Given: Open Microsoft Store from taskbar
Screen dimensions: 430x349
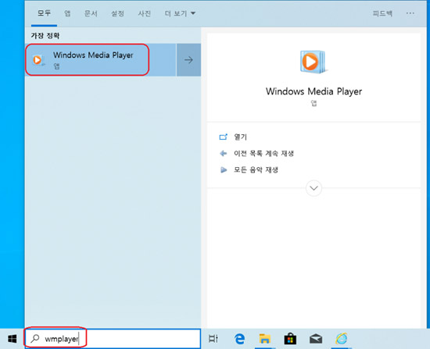Looking at the screenshot, I should (290, 339).
